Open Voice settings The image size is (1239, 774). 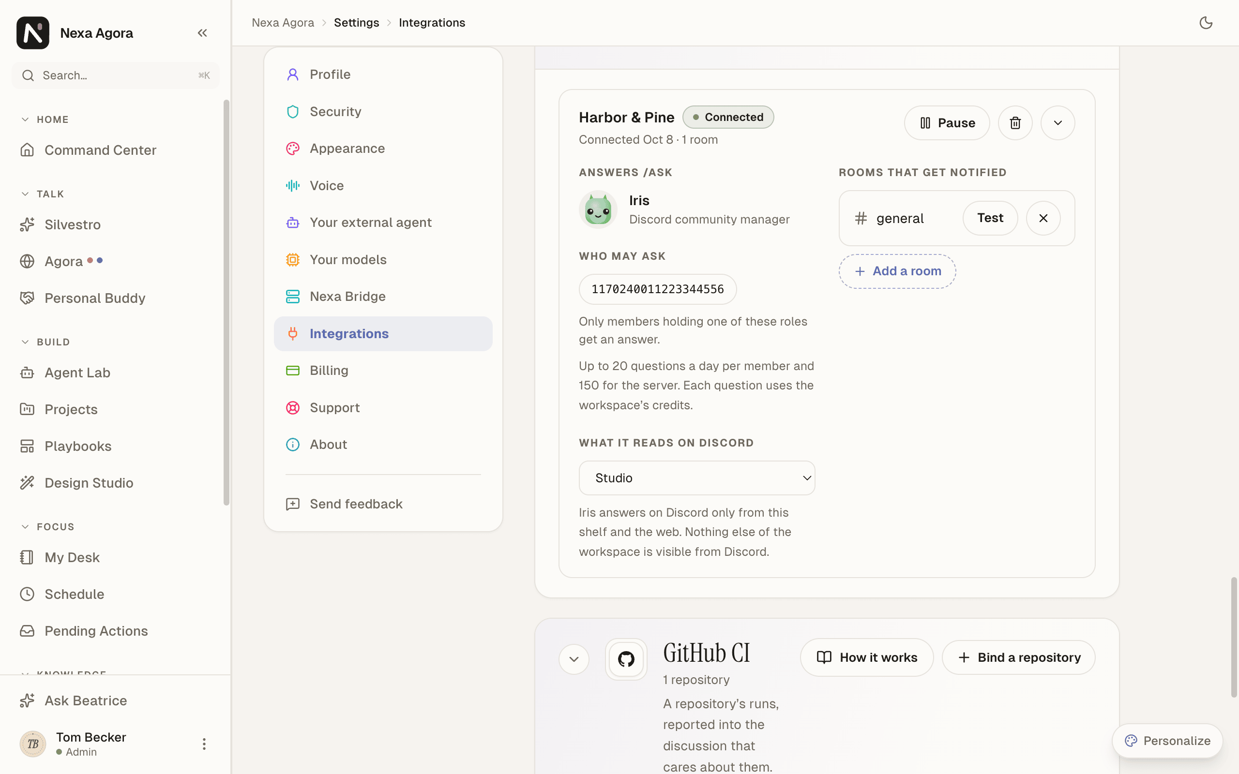click(383, 185)
